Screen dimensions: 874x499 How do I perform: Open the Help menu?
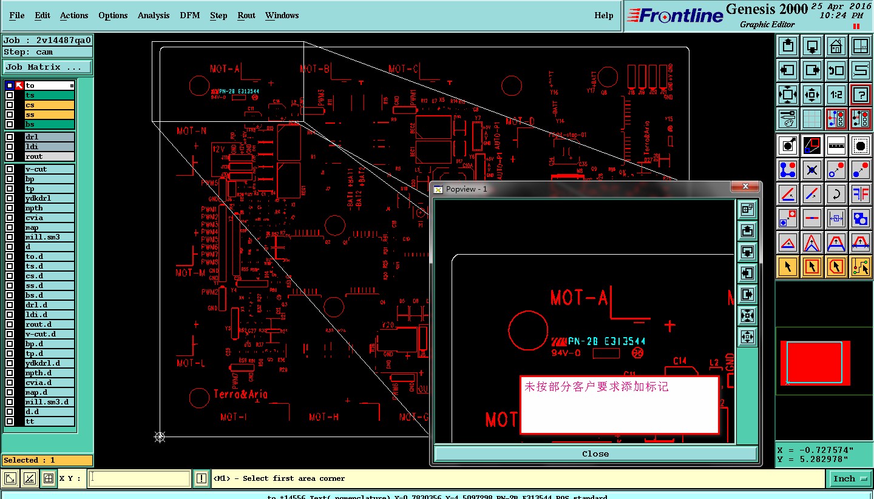pos(603,15)
